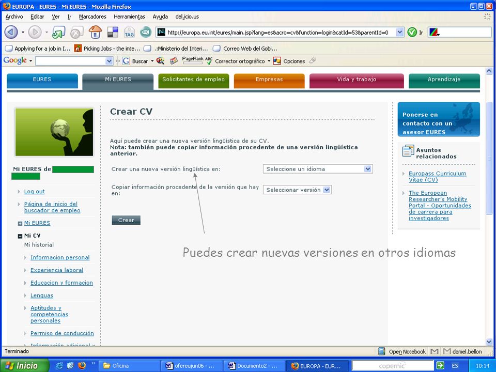This screenshot has width=496, height=372.
Task: Switch to the EURES tab
Action: (x=42, y=81)
